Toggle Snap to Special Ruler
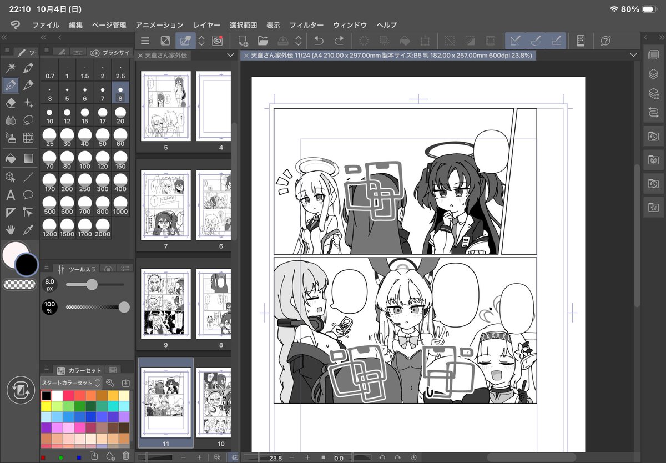The image size is (666, 463). (536, 41)
